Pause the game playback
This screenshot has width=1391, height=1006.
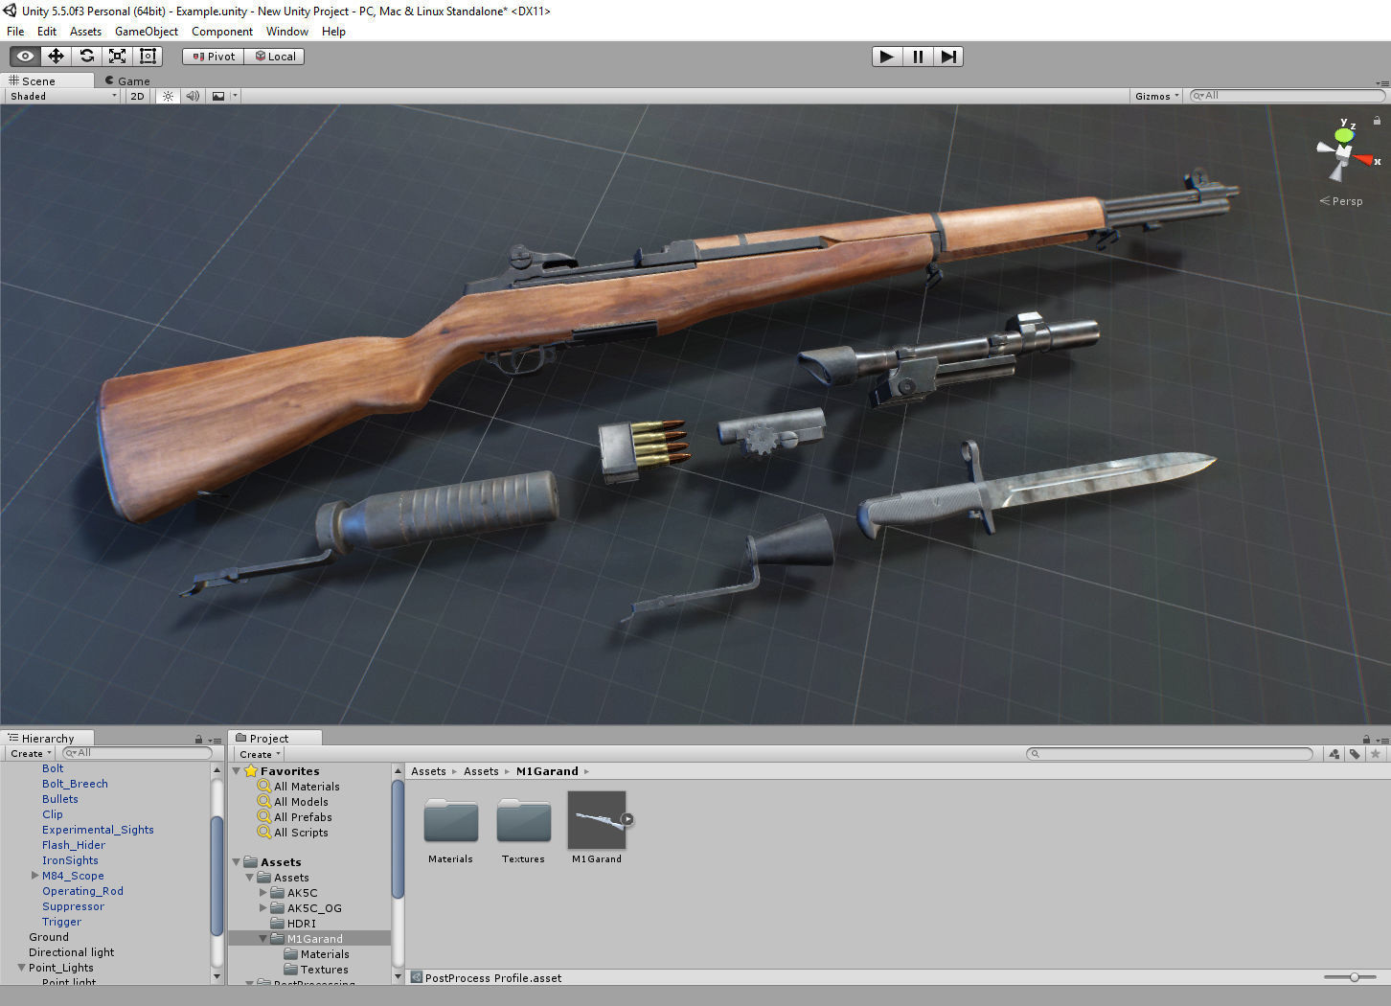coord(918,57)
